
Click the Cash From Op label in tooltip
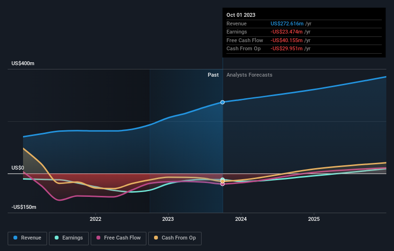coord(243,49)
